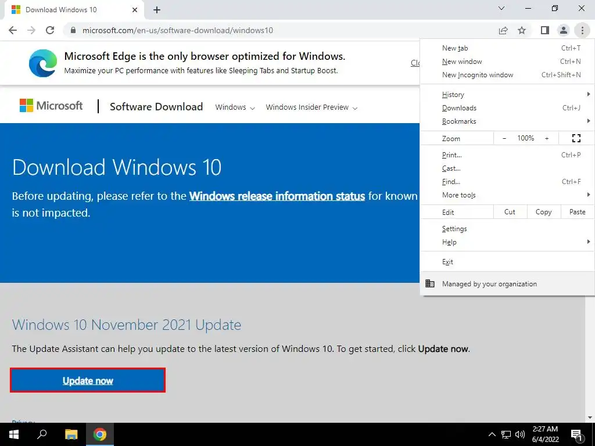Increase zoom with the plus button

coord(547,138)
